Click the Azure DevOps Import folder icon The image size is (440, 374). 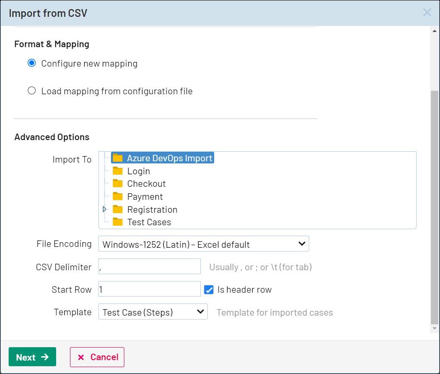tap(117, 158)
